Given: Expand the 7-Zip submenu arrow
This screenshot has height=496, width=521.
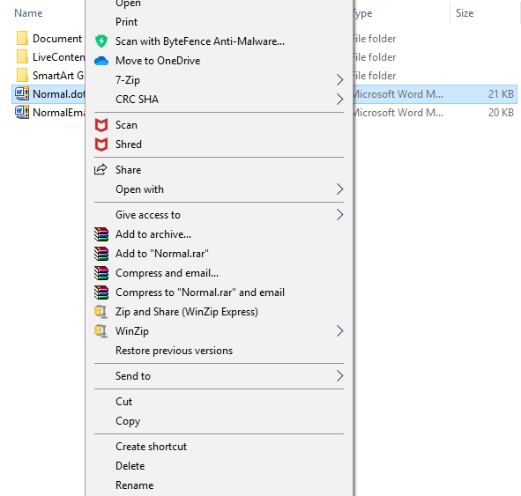Looking at the screenshot, I should point(339,80).
